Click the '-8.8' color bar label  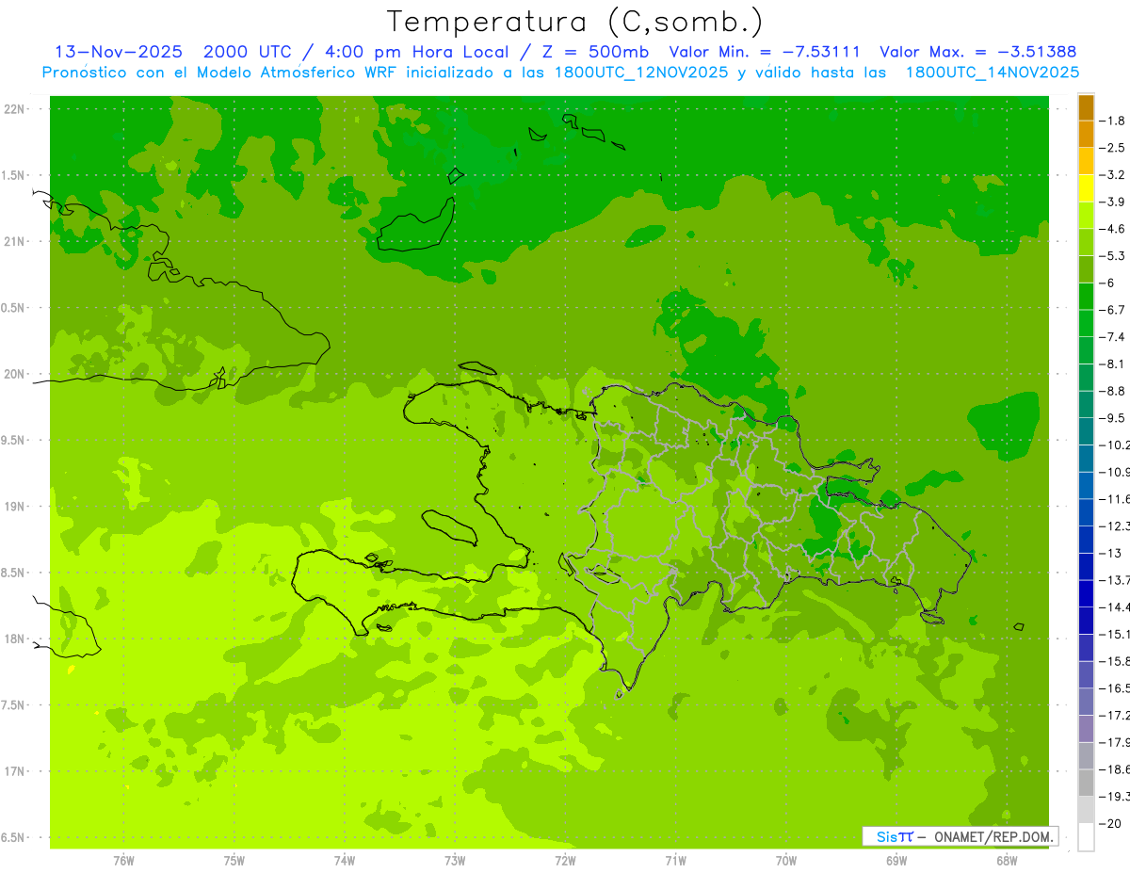point(1113,391)
